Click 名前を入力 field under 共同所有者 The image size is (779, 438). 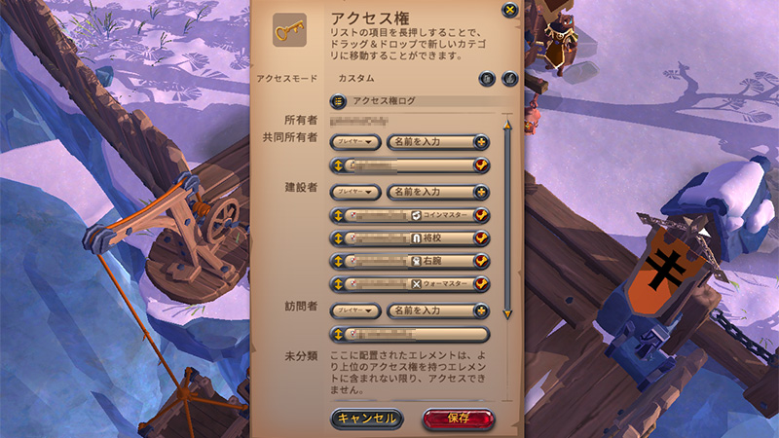click(x=430, y=142)
